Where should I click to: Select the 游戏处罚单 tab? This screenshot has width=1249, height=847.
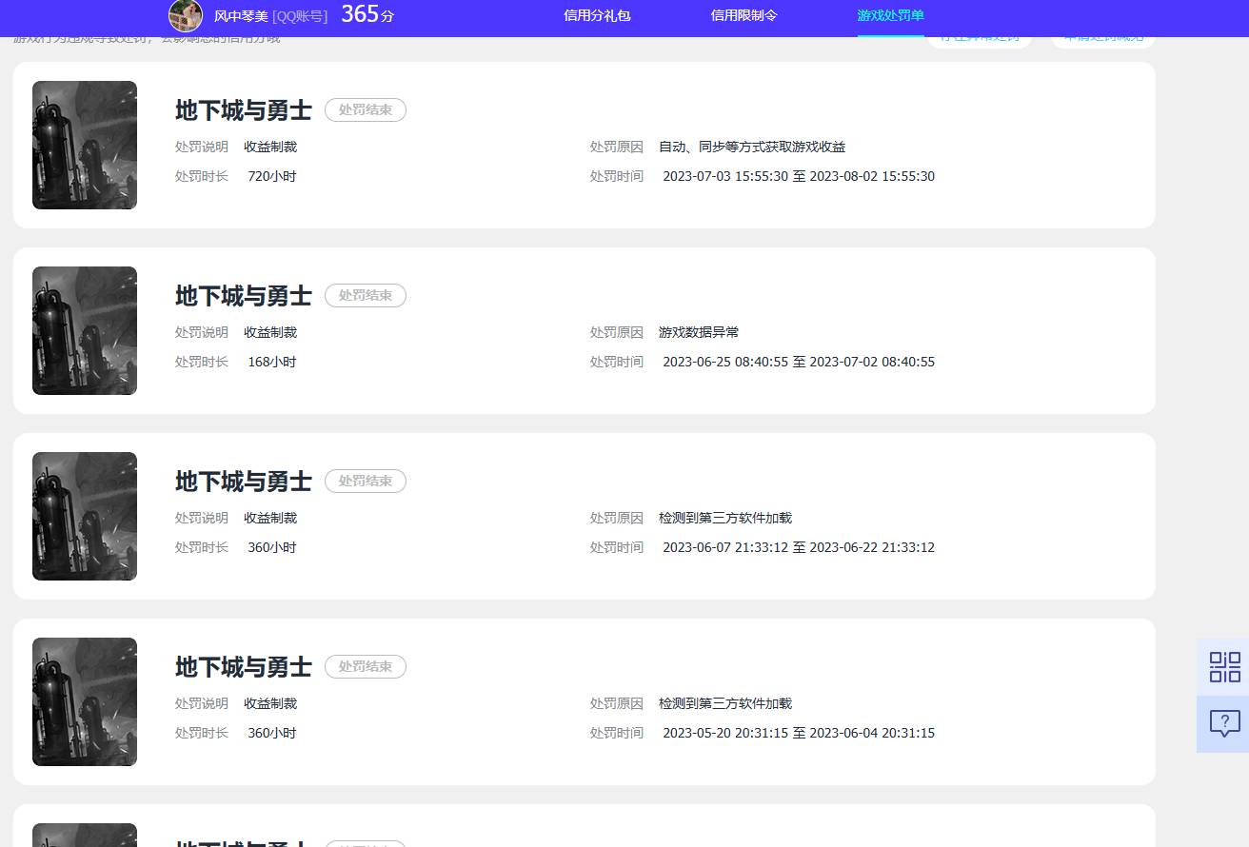tap(890, 15)
